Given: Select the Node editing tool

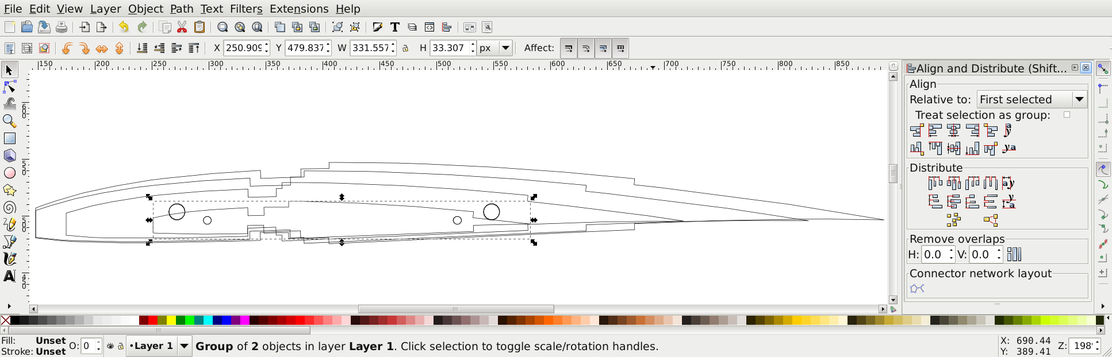Looking at the screenshot, I should tap(10, 87).
